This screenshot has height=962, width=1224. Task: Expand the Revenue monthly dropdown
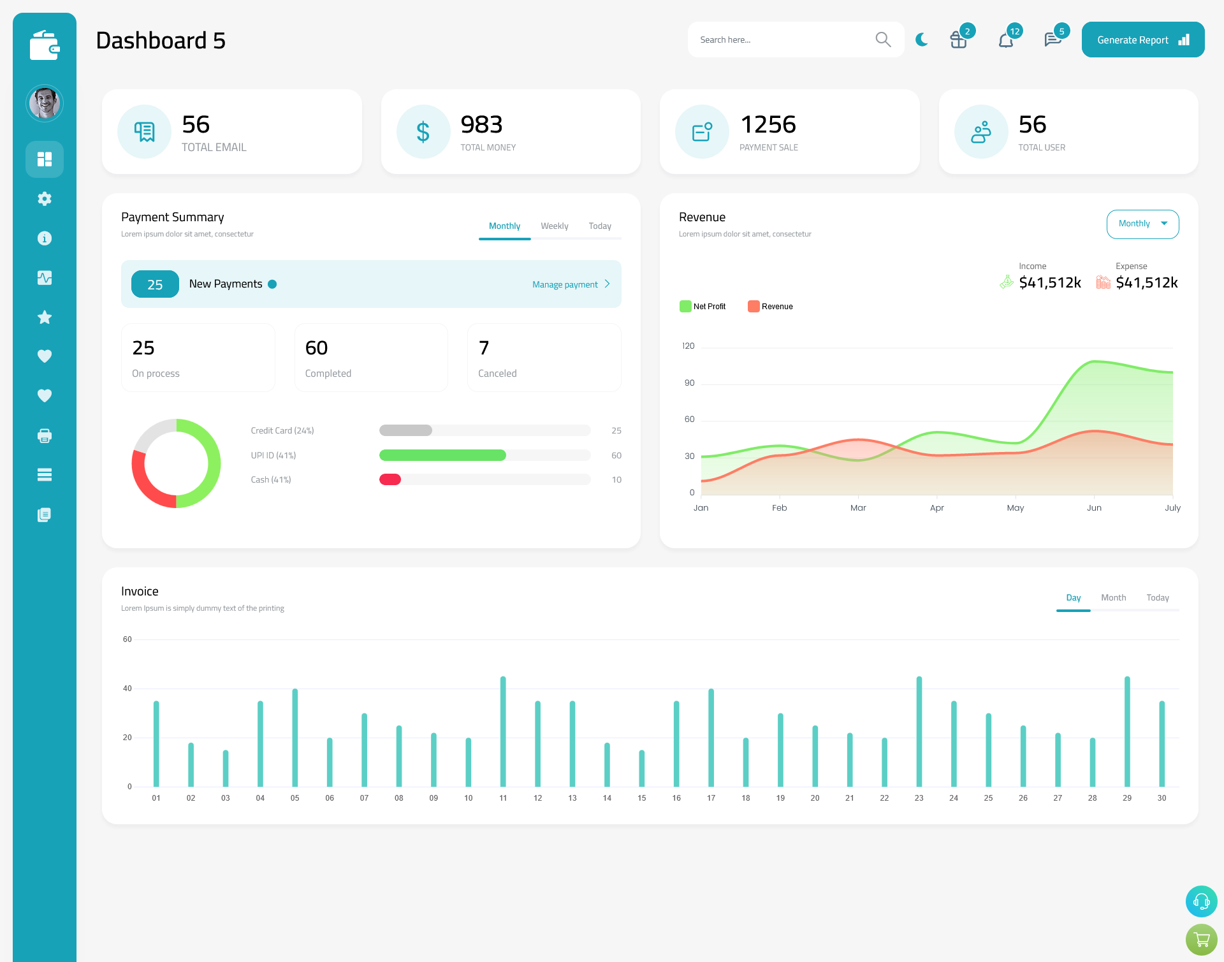tap(1142, 222)
